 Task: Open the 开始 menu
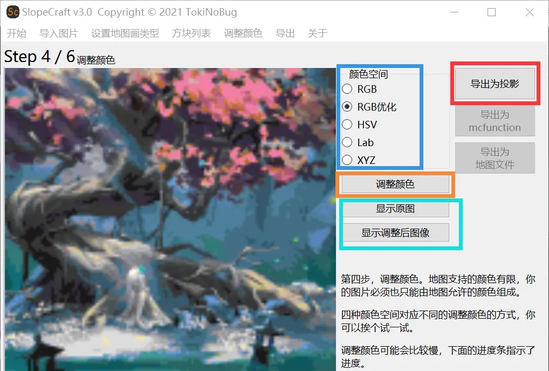coord(17,33)
